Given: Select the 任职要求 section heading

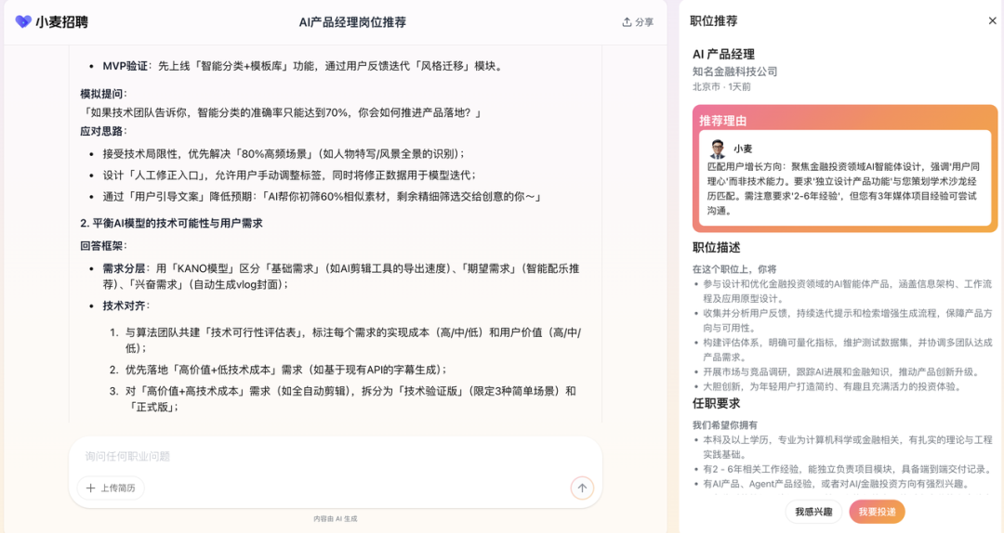Looking at the screenshot, I should [x=717, y=404].
